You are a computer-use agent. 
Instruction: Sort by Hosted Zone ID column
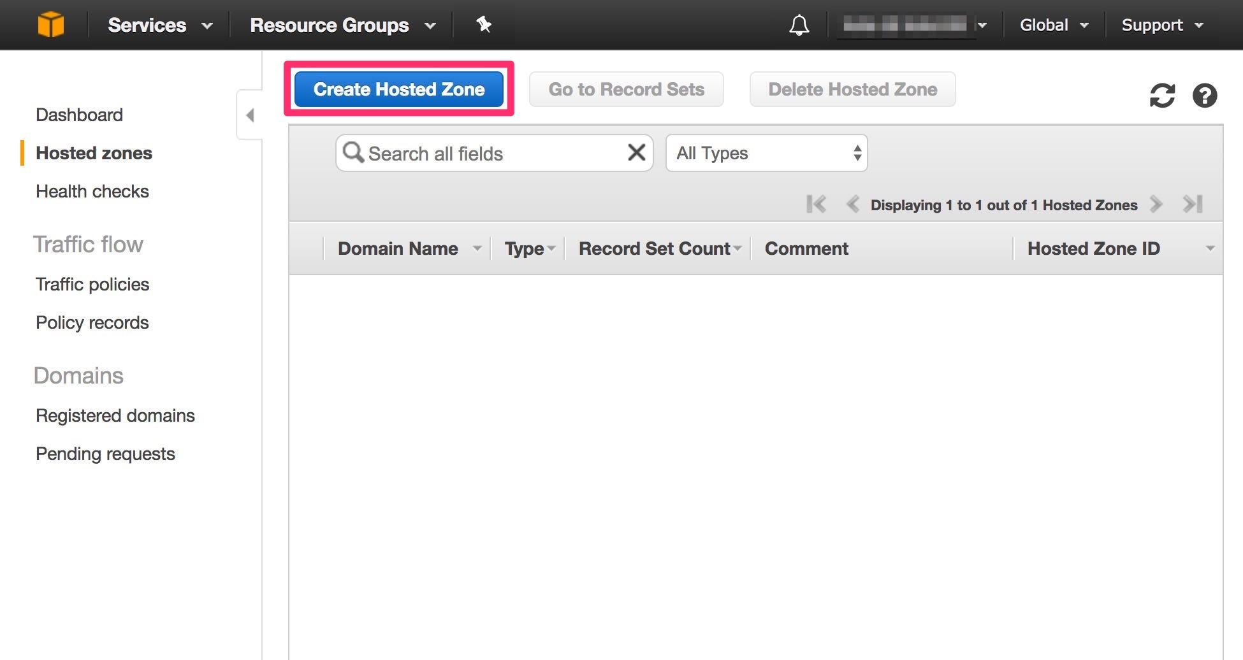click(1119, 248)
